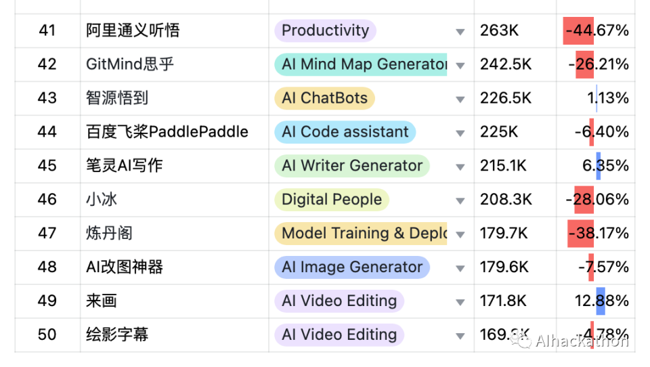
Task: Expand dropdown arrow in GitMind思乎 row
Action: click(x=460, y=66)
